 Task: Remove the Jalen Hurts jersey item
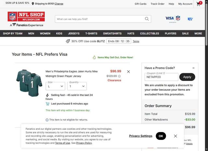point(128,72)
